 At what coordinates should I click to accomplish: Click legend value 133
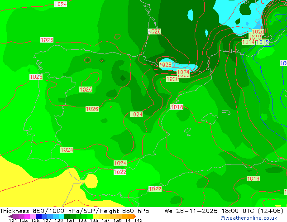tap(82, 220)
